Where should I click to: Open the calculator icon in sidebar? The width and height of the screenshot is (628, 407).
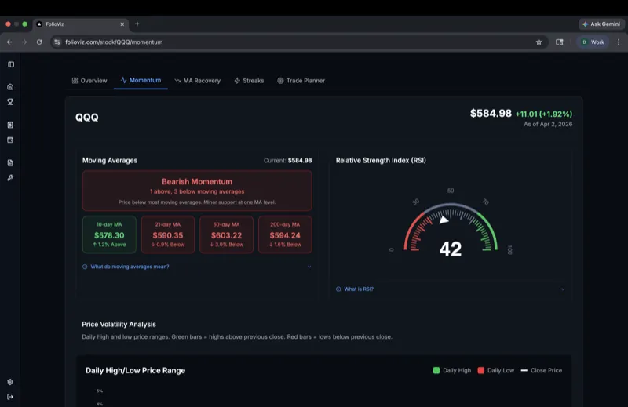tap(10, 125)
